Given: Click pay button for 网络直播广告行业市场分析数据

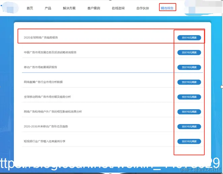Looking at the screenshot, I should (189, 82).
